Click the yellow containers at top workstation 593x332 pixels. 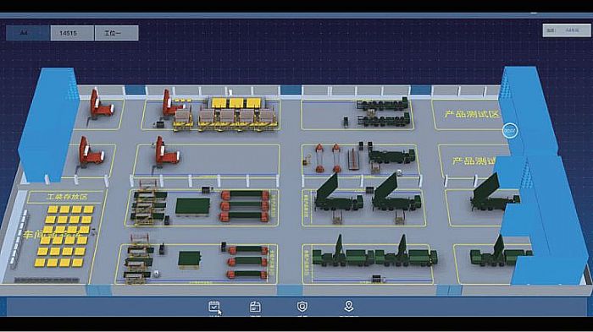point(236,102)
